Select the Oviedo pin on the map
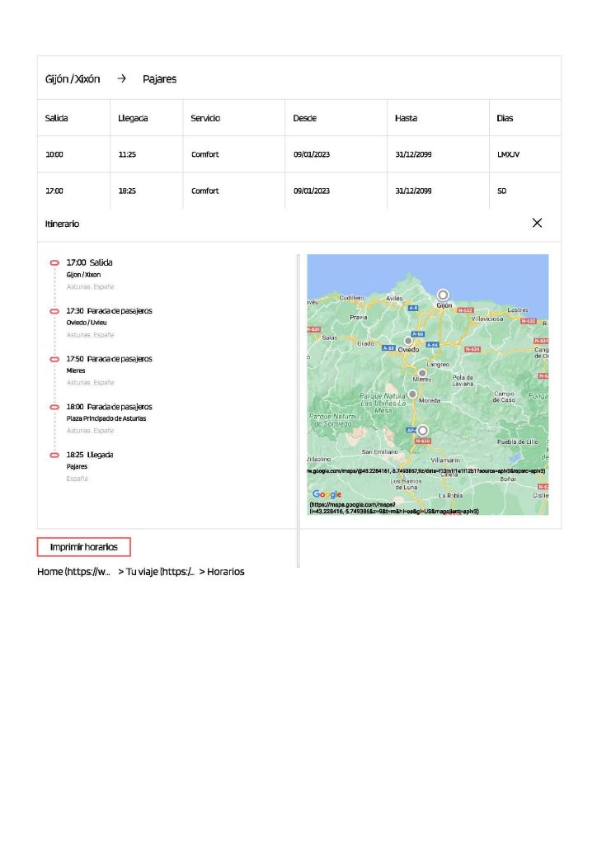The image size is (597, 845). click(x=407, y=340)
